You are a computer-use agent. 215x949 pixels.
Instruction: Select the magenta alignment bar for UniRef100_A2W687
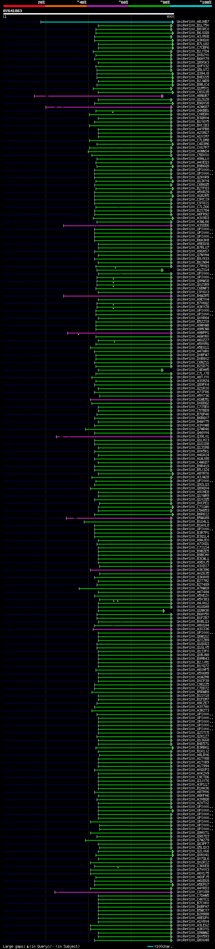pos(109,107)
